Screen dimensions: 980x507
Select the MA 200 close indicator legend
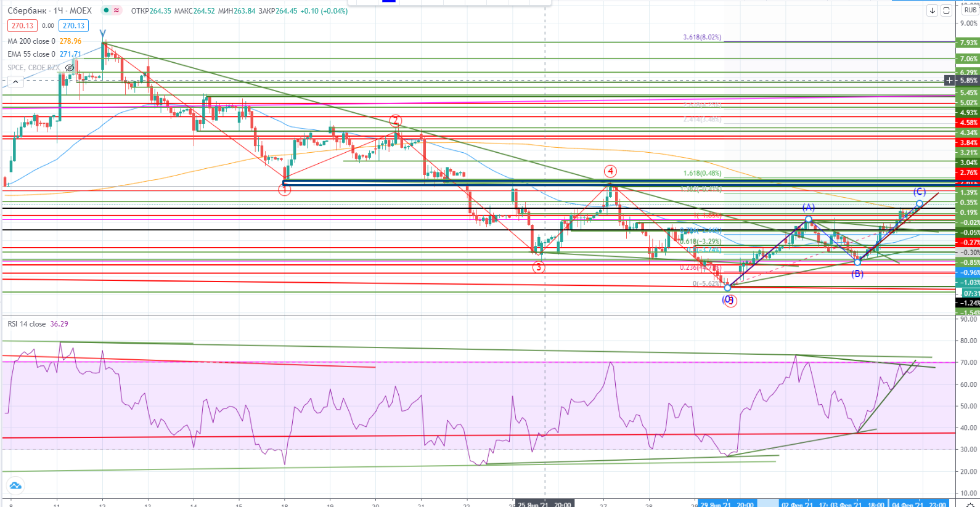31,41
